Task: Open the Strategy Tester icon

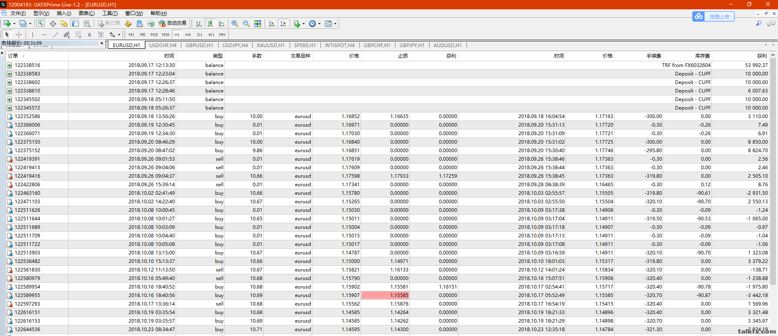Action: pos(87,24)
